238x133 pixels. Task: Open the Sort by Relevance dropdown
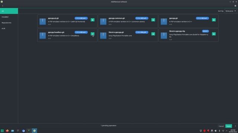pos(231,11)
